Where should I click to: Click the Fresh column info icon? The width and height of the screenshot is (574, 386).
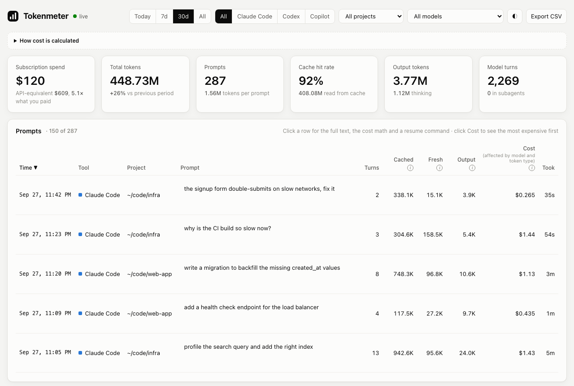click(x=439, y=168)
